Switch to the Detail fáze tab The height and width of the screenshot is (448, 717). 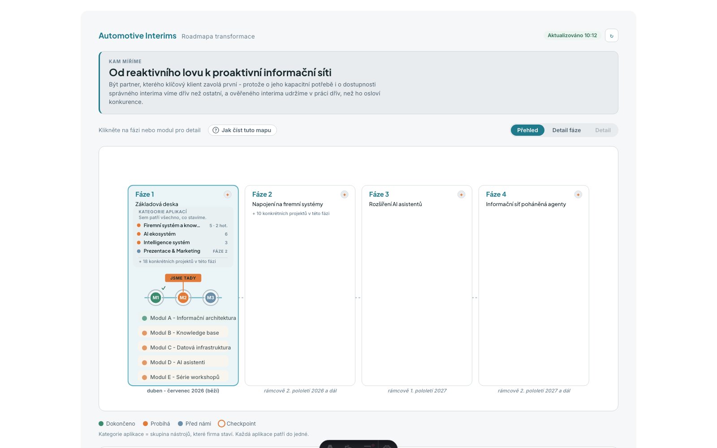point(566,130)
